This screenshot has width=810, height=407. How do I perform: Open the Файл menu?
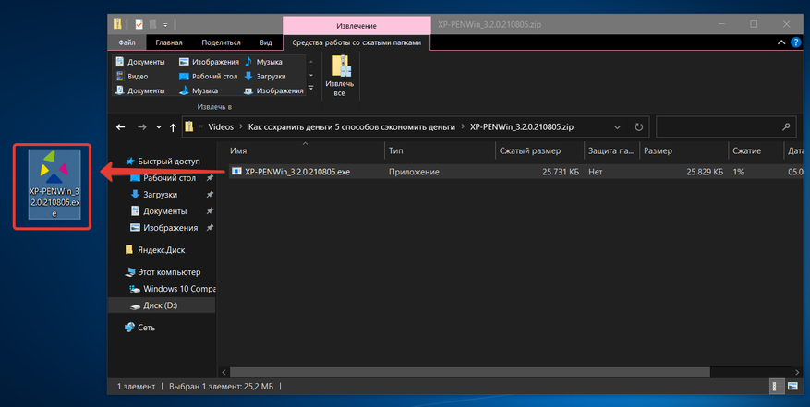tap(127, 42)
